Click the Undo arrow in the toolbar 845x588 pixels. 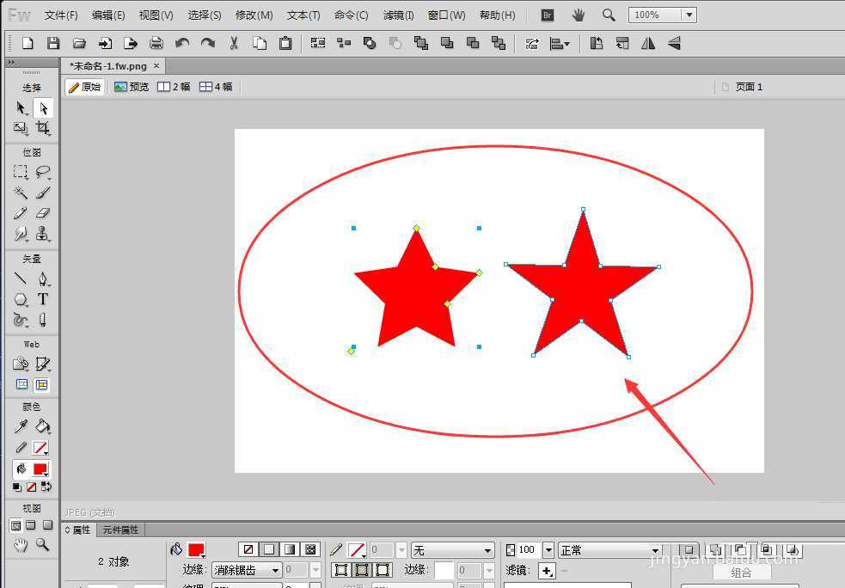181,43
